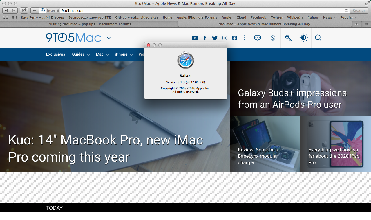Toggle dark mode brightness icon
This screenshot has height=220, width=371.
point(303,38)
